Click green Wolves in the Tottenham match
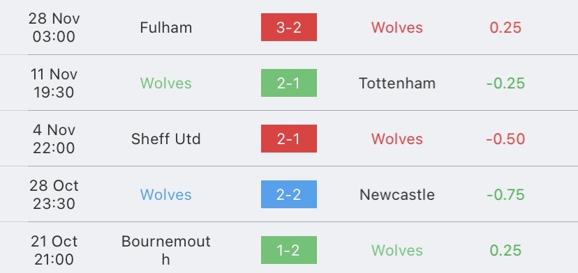 pyautogui.click(x=166, y=83)
